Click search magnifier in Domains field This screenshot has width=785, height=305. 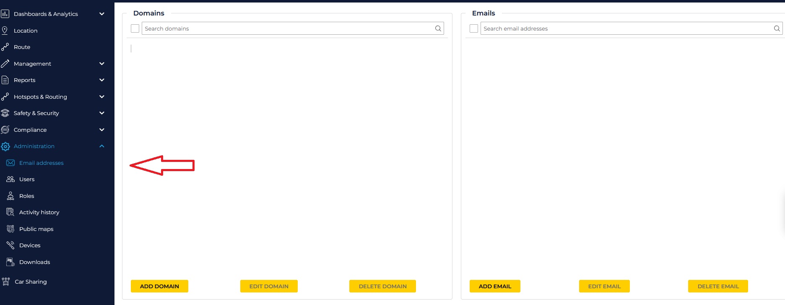438,28
